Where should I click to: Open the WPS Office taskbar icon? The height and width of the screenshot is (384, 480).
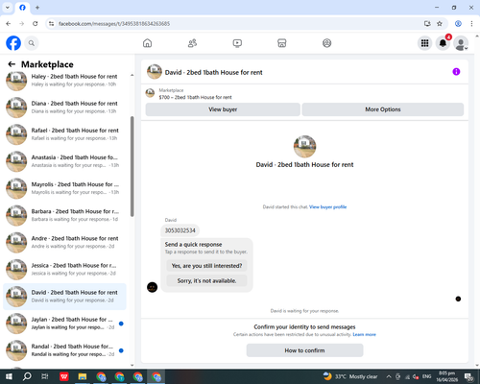click(x=64, y=376)
